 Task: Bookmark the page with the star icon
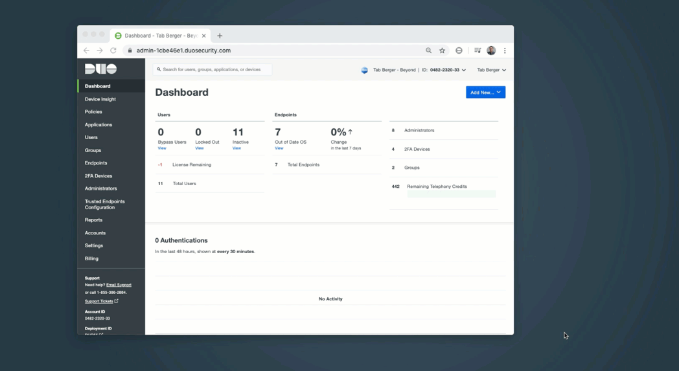[442, 51]
